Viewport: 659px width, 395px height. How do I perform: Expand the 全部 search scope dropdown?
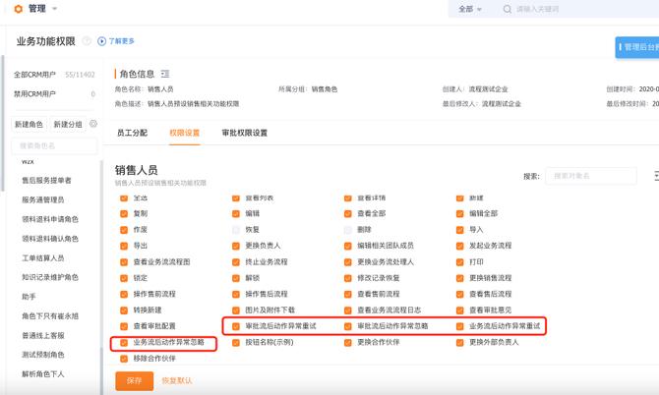pos(472,9)
